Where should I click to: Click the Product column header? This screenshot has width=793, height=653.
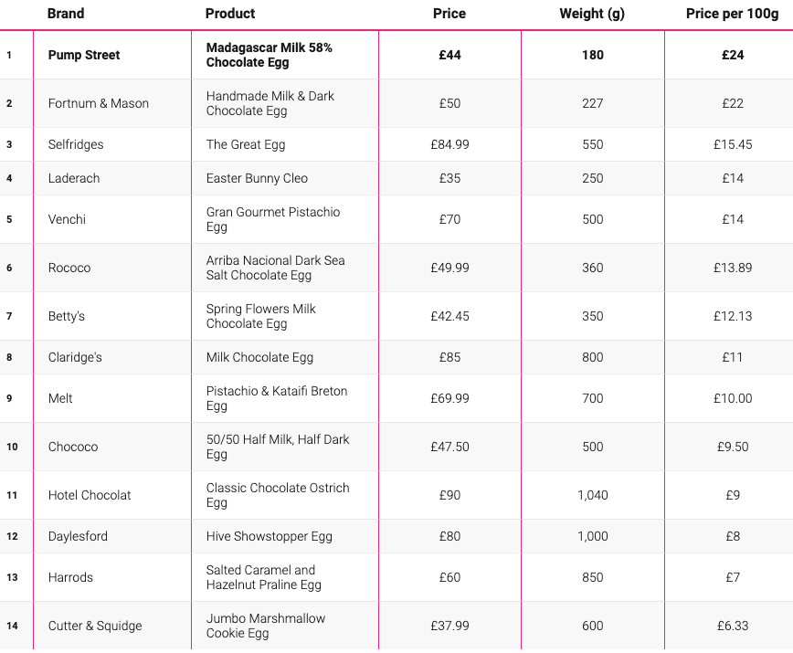230,14
